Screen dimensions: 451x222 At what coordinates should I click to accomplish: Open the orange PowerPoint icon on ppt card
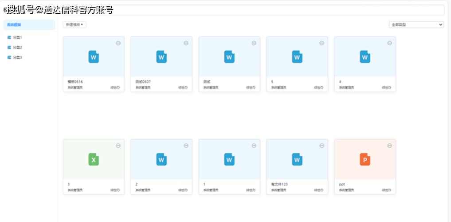pos(365,159)
